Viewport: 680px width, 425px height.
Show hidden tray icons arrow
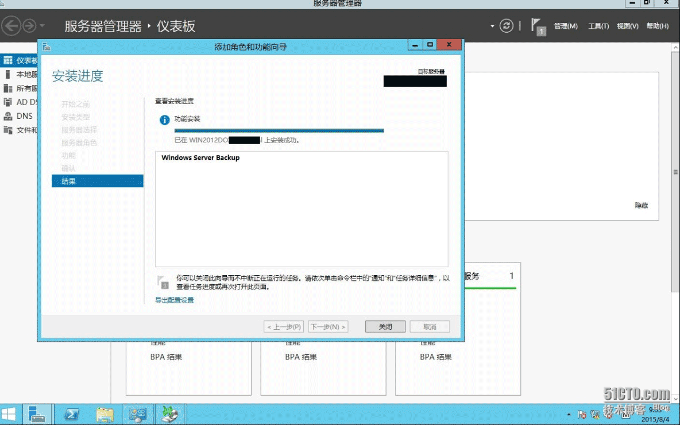[569, 415]
